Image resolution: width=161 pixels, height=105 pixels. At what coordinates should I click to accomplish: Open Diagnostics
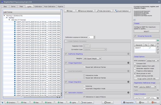tap(128, 103)
